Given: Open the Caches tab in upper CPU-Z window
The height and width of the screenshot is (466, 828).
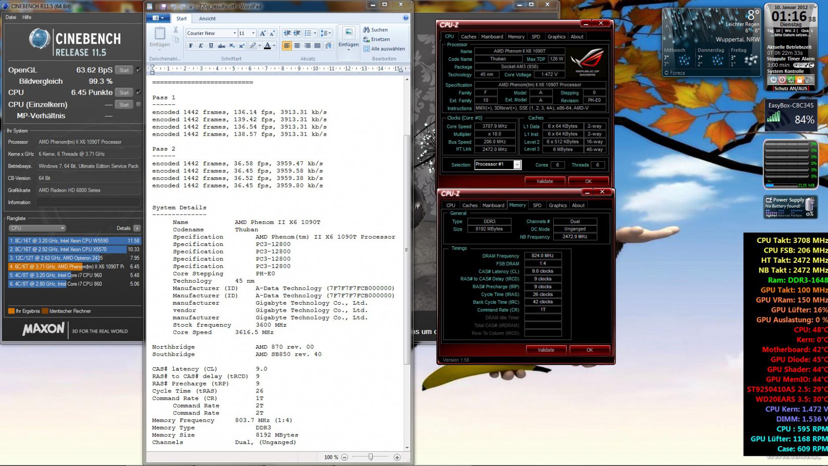Looking at the screenshot, I should tap(468, 37).
